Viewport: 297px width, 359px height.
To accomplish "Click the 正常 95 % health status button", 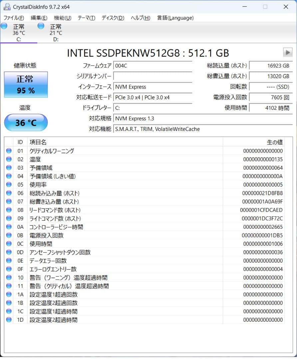I will coord(26,84).
